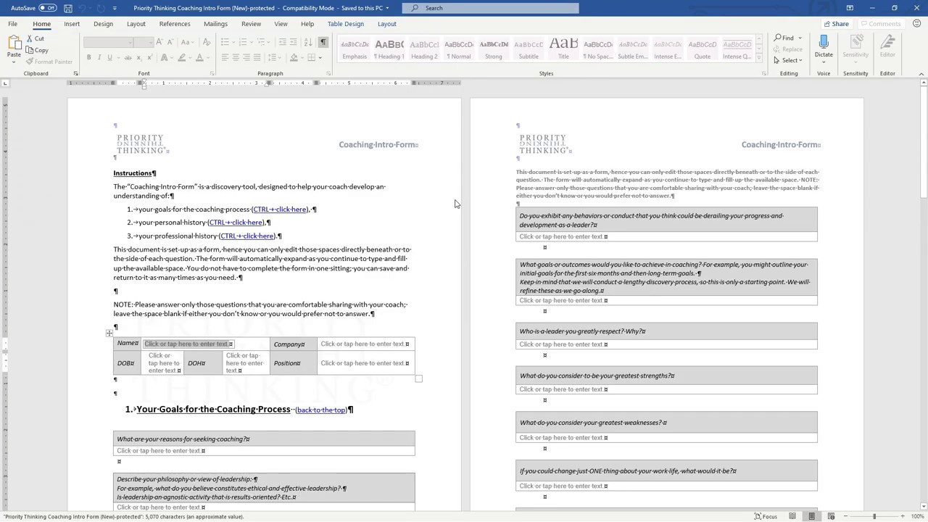This screenshot has height=522, width=928.
Task: Open Select dropdown in Editing group
Action: point(787,60)
